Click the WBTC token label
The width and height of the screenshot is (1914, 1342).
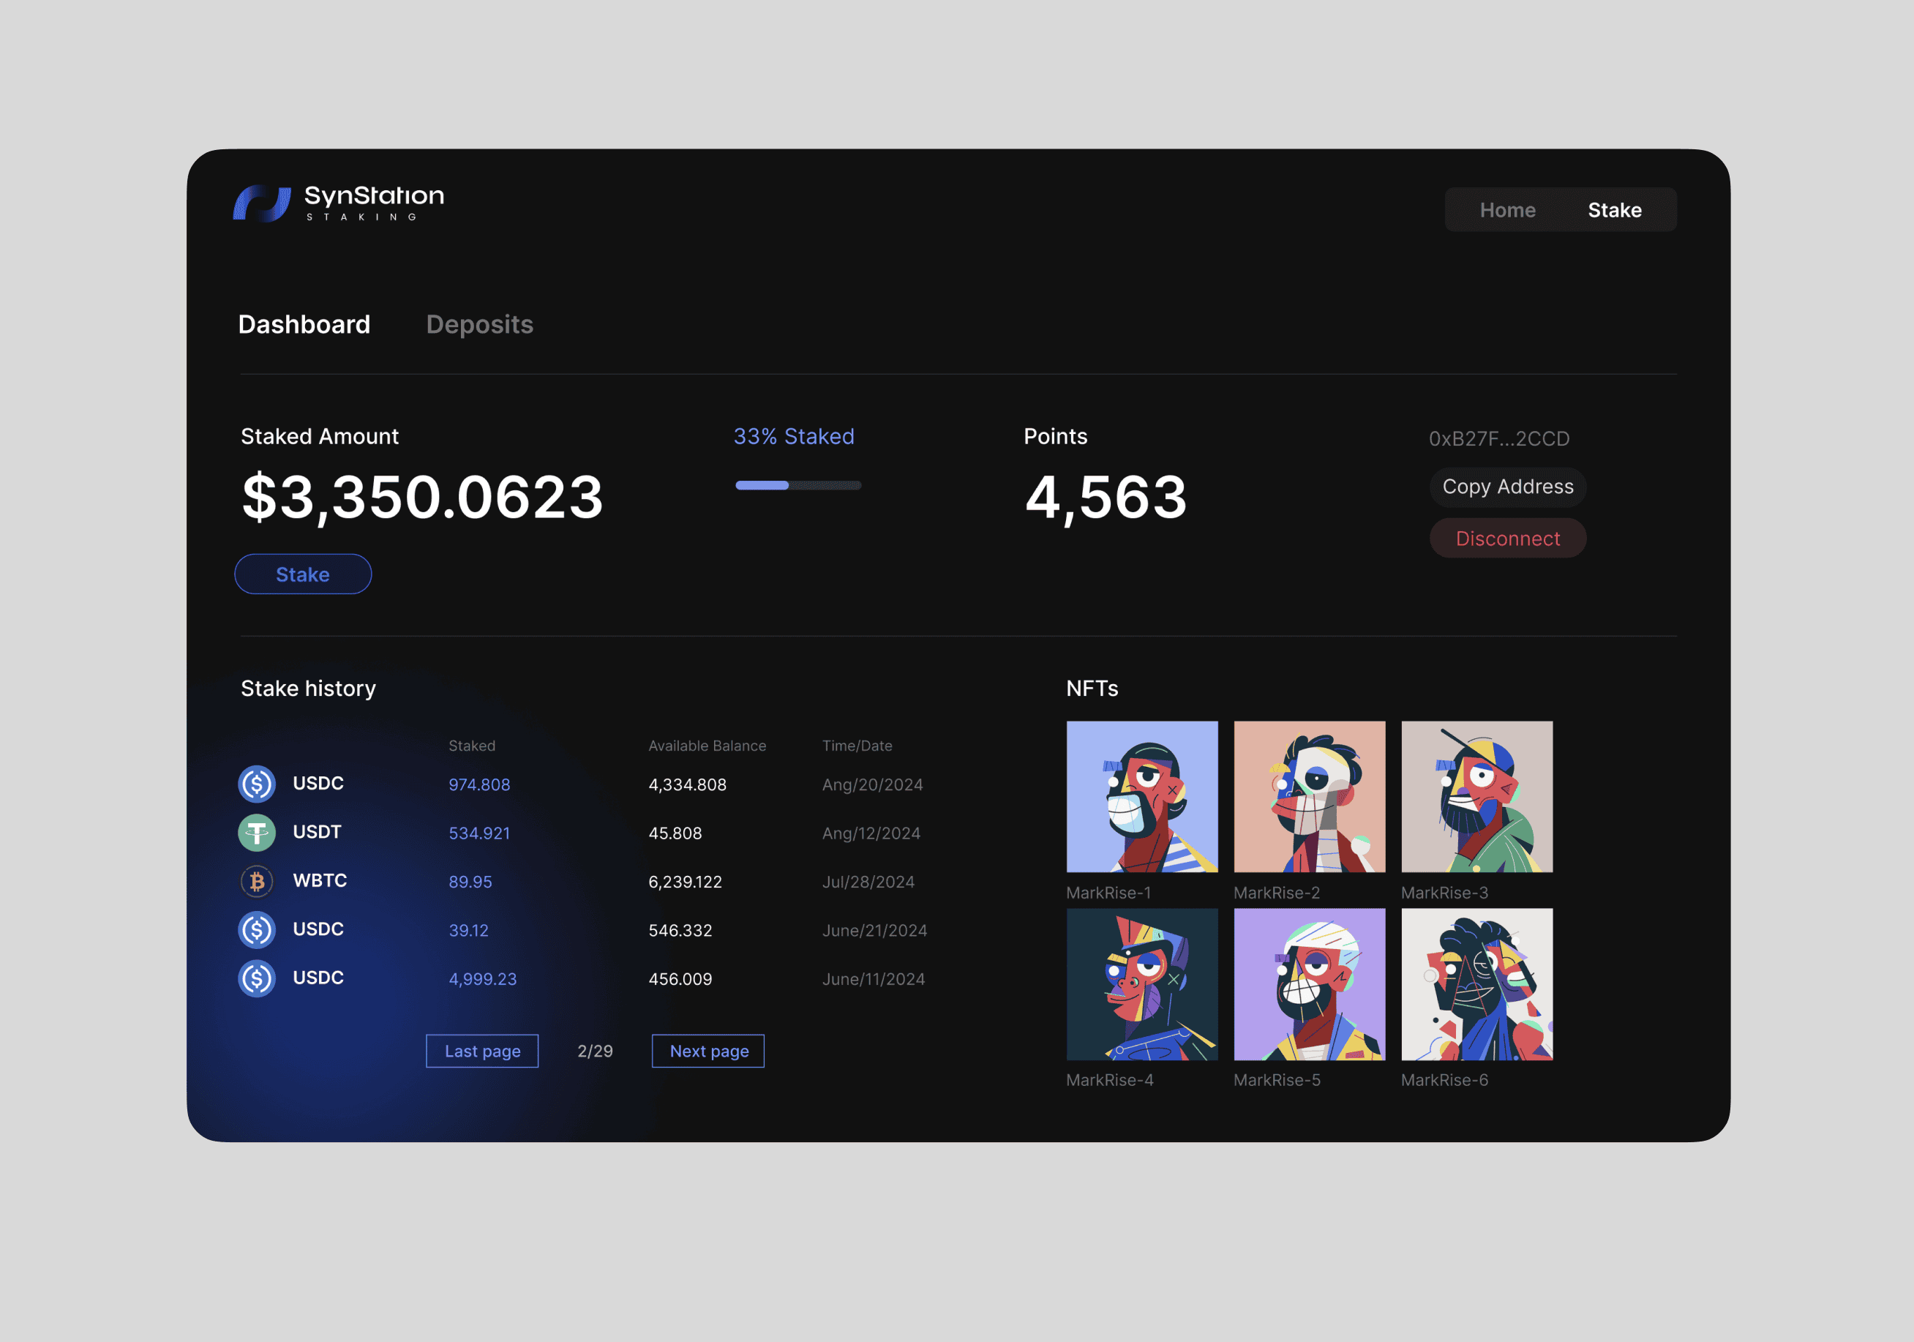(x=320, y=880)
